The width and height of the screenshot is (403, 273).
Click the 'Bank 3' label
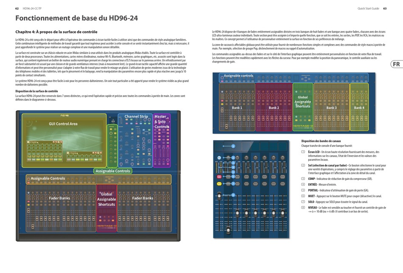click(332, 108)
